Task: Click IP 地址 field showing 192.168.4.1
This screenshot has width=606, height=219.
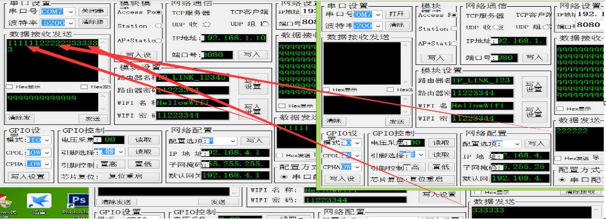Action: pos(236,153)
